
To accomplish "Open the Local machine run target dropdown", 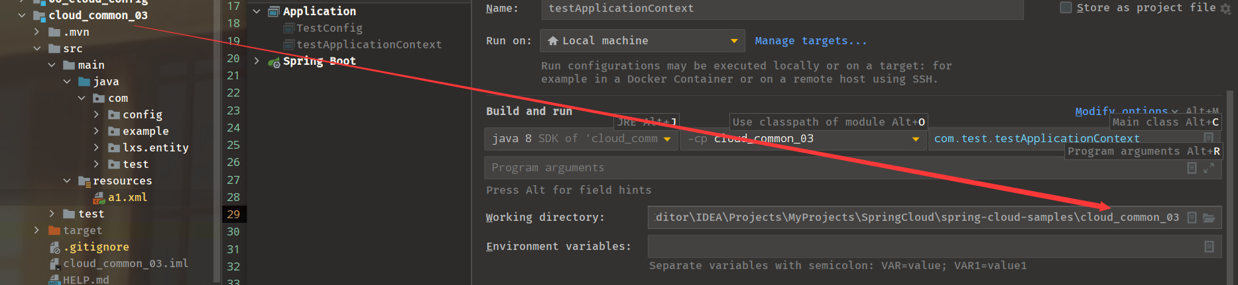I will pyautogui.click(x=734, y=41).
